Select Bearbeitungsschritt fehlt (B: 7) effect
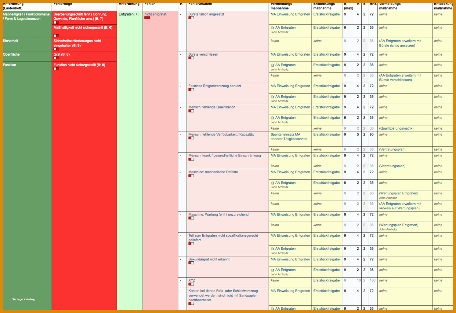456x313 pixels. click(84, 18)
